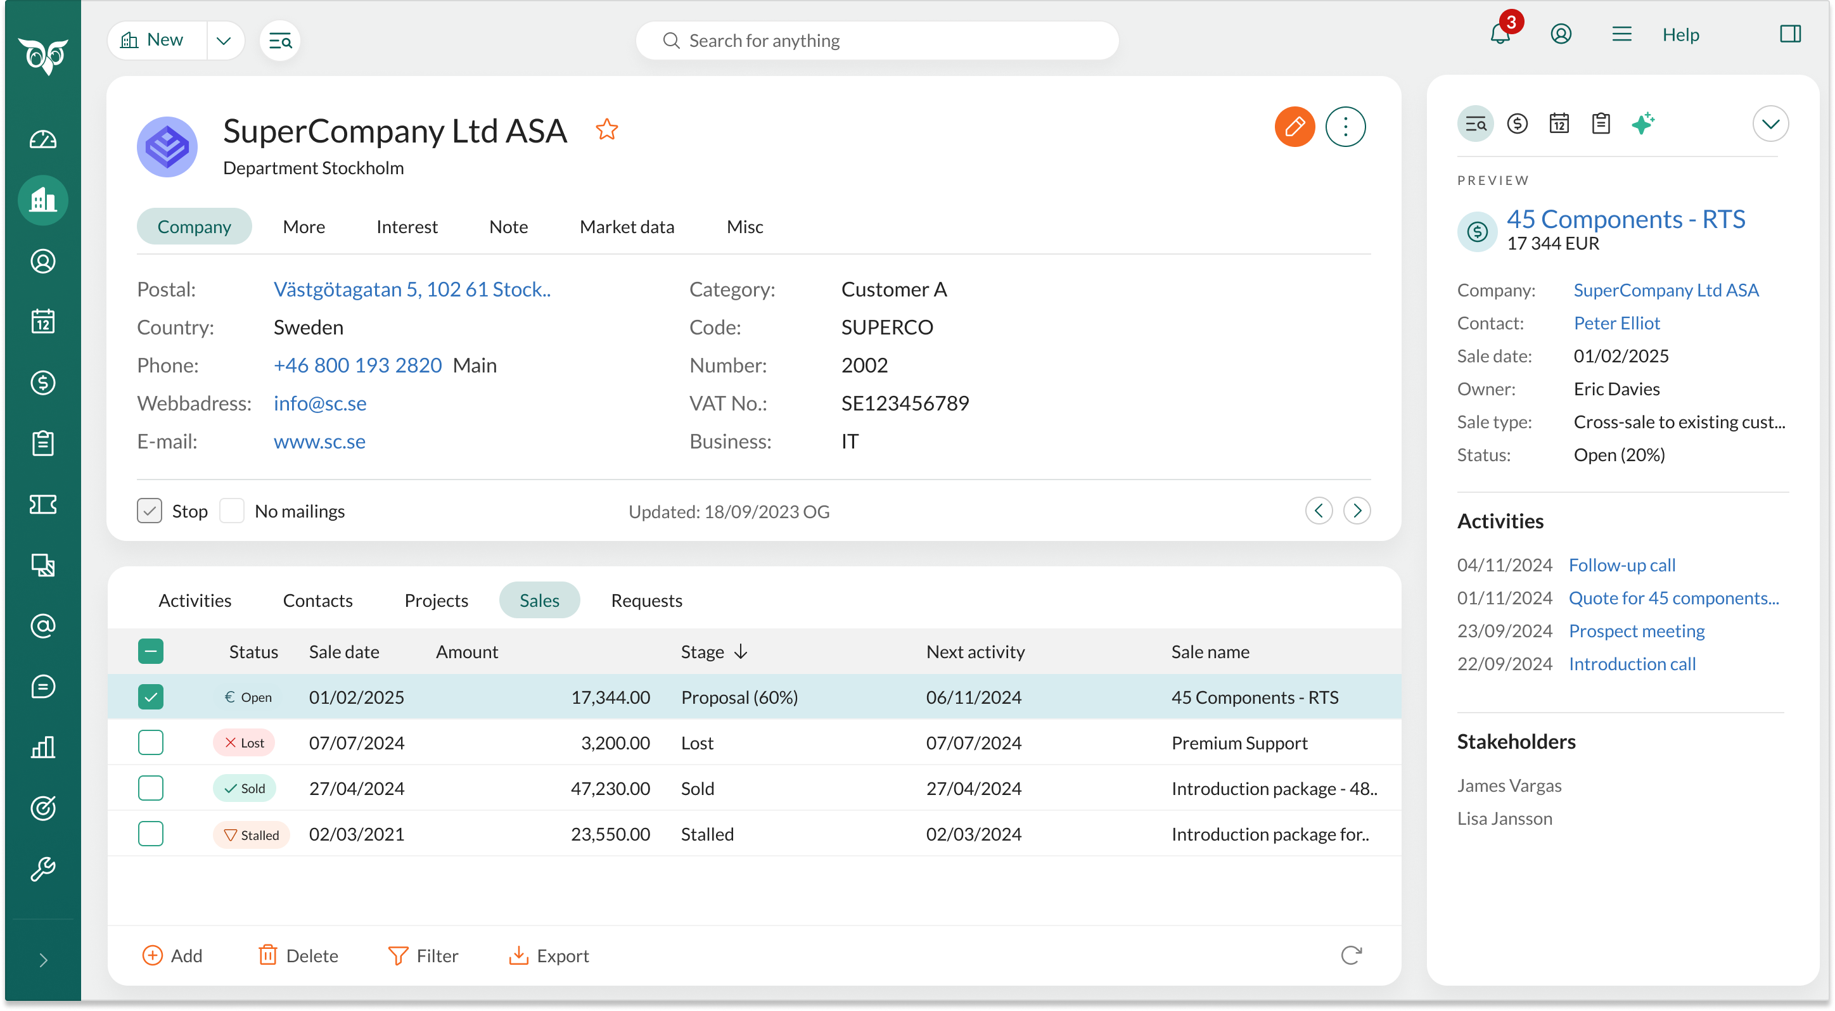Mark SuperCompany Ltd ASA as favorite
Viewport: 1835px width, 1011px height.
pos(607,129)
